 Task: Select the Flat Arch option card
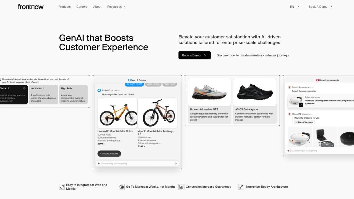13,95
